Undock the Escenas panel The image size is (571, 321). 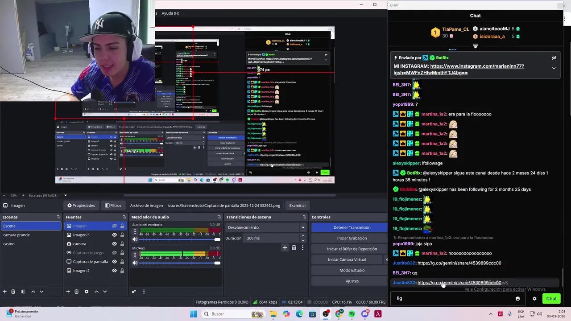tap(58, 217)
